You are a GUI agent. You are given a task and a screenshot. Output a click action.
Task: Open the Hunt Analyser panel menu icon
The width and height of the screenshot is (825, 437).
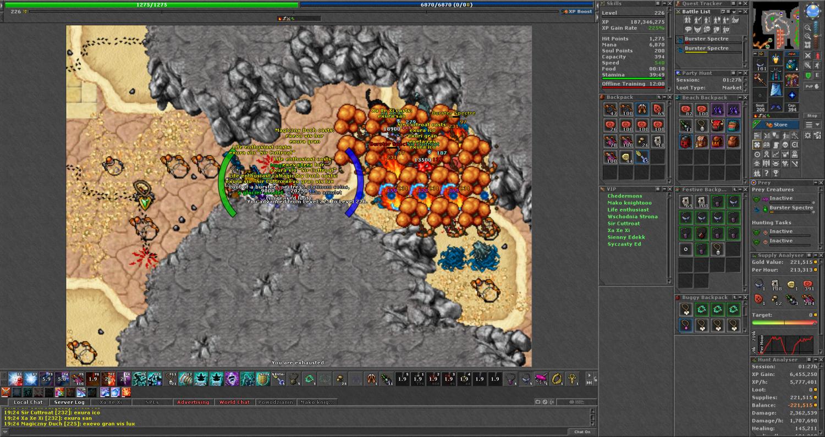[809, 359]
